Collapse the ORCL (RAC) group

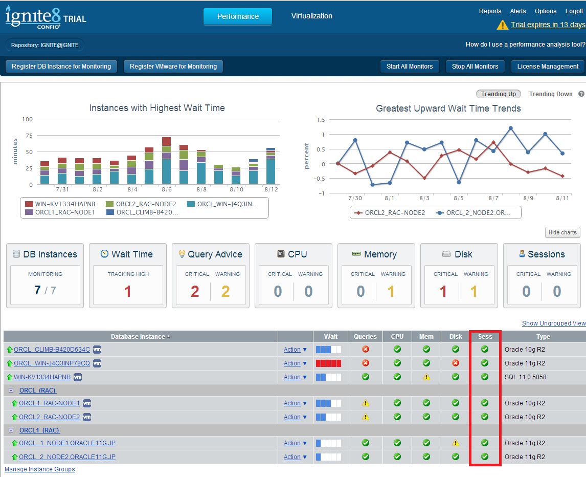click(11, 390)
